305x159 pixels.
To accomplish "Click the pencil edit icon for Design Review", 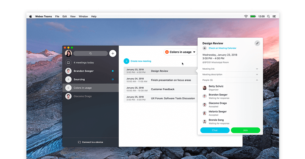I will [257, 43].
